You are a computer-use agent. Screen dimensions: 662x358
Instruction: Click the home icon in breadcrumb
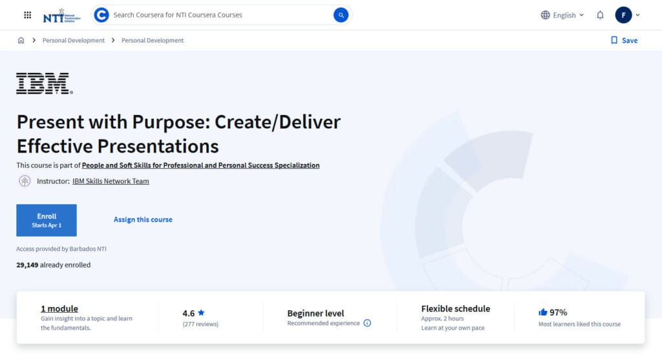pyautogui.click(x=21, y=40)
